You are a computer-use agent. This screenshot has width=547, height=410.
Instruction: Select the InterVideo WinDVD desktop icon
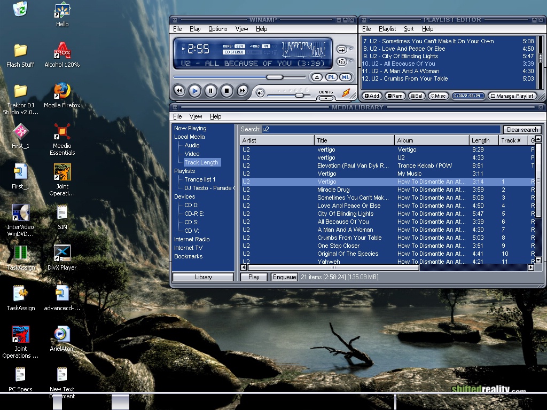coord(20,220)
